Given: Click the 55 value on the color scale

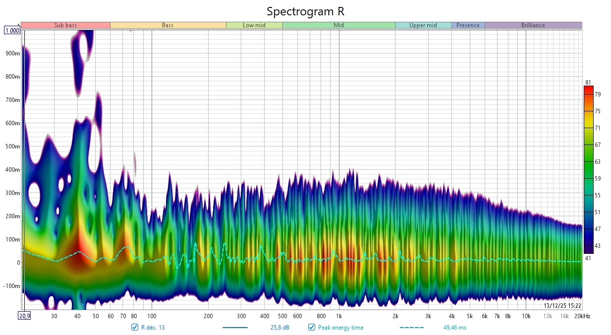Looking at the screenshot, I should (598, 195).
